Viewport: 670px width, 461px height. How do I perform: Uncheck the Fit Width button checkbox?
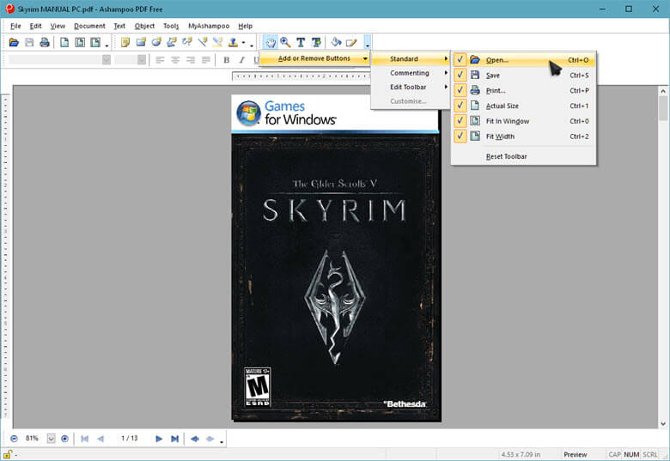click(x=460, y=136)
